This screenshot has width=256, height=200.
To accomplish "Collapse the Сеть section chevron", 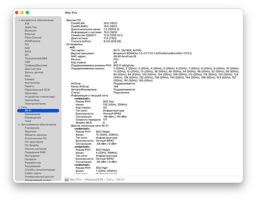I will [x=19, y=107].
